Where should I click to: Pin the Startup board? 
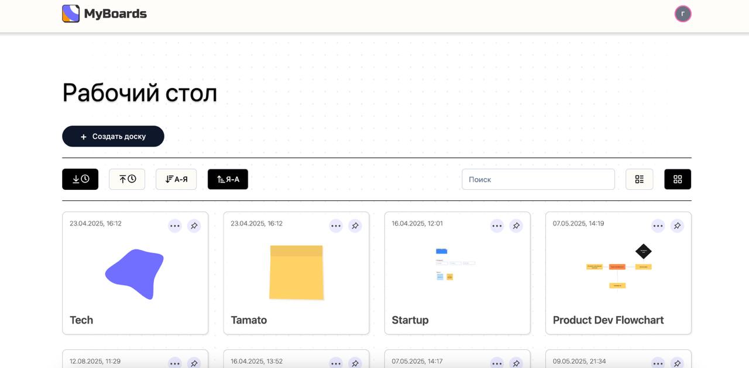click(516, 225)
